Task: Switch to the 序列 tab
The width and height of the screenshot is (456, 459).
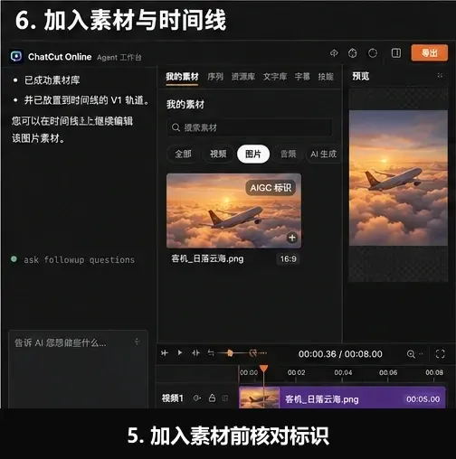Action: 215,77
